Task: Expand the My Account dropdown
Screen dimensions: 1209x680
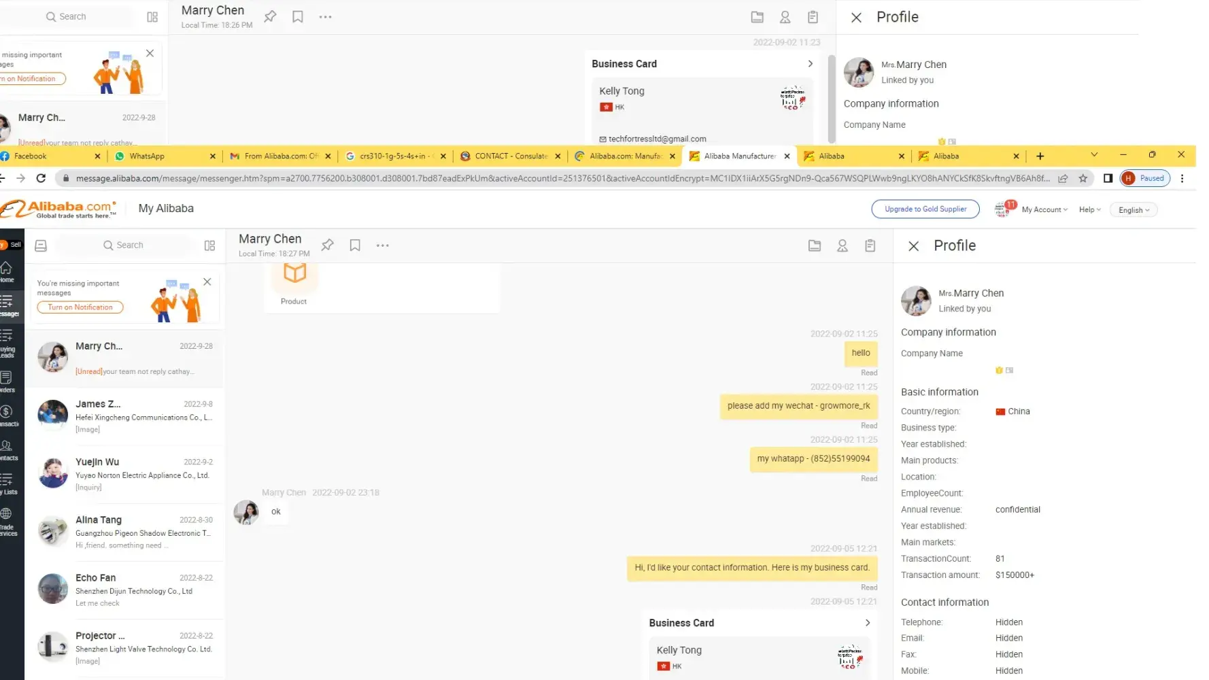Action: [x=1044, y=210]
